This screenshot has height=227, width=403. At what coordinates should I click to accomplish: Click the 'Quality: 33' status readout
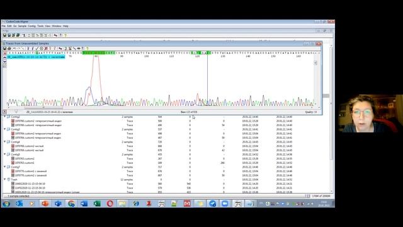(310, 112)
